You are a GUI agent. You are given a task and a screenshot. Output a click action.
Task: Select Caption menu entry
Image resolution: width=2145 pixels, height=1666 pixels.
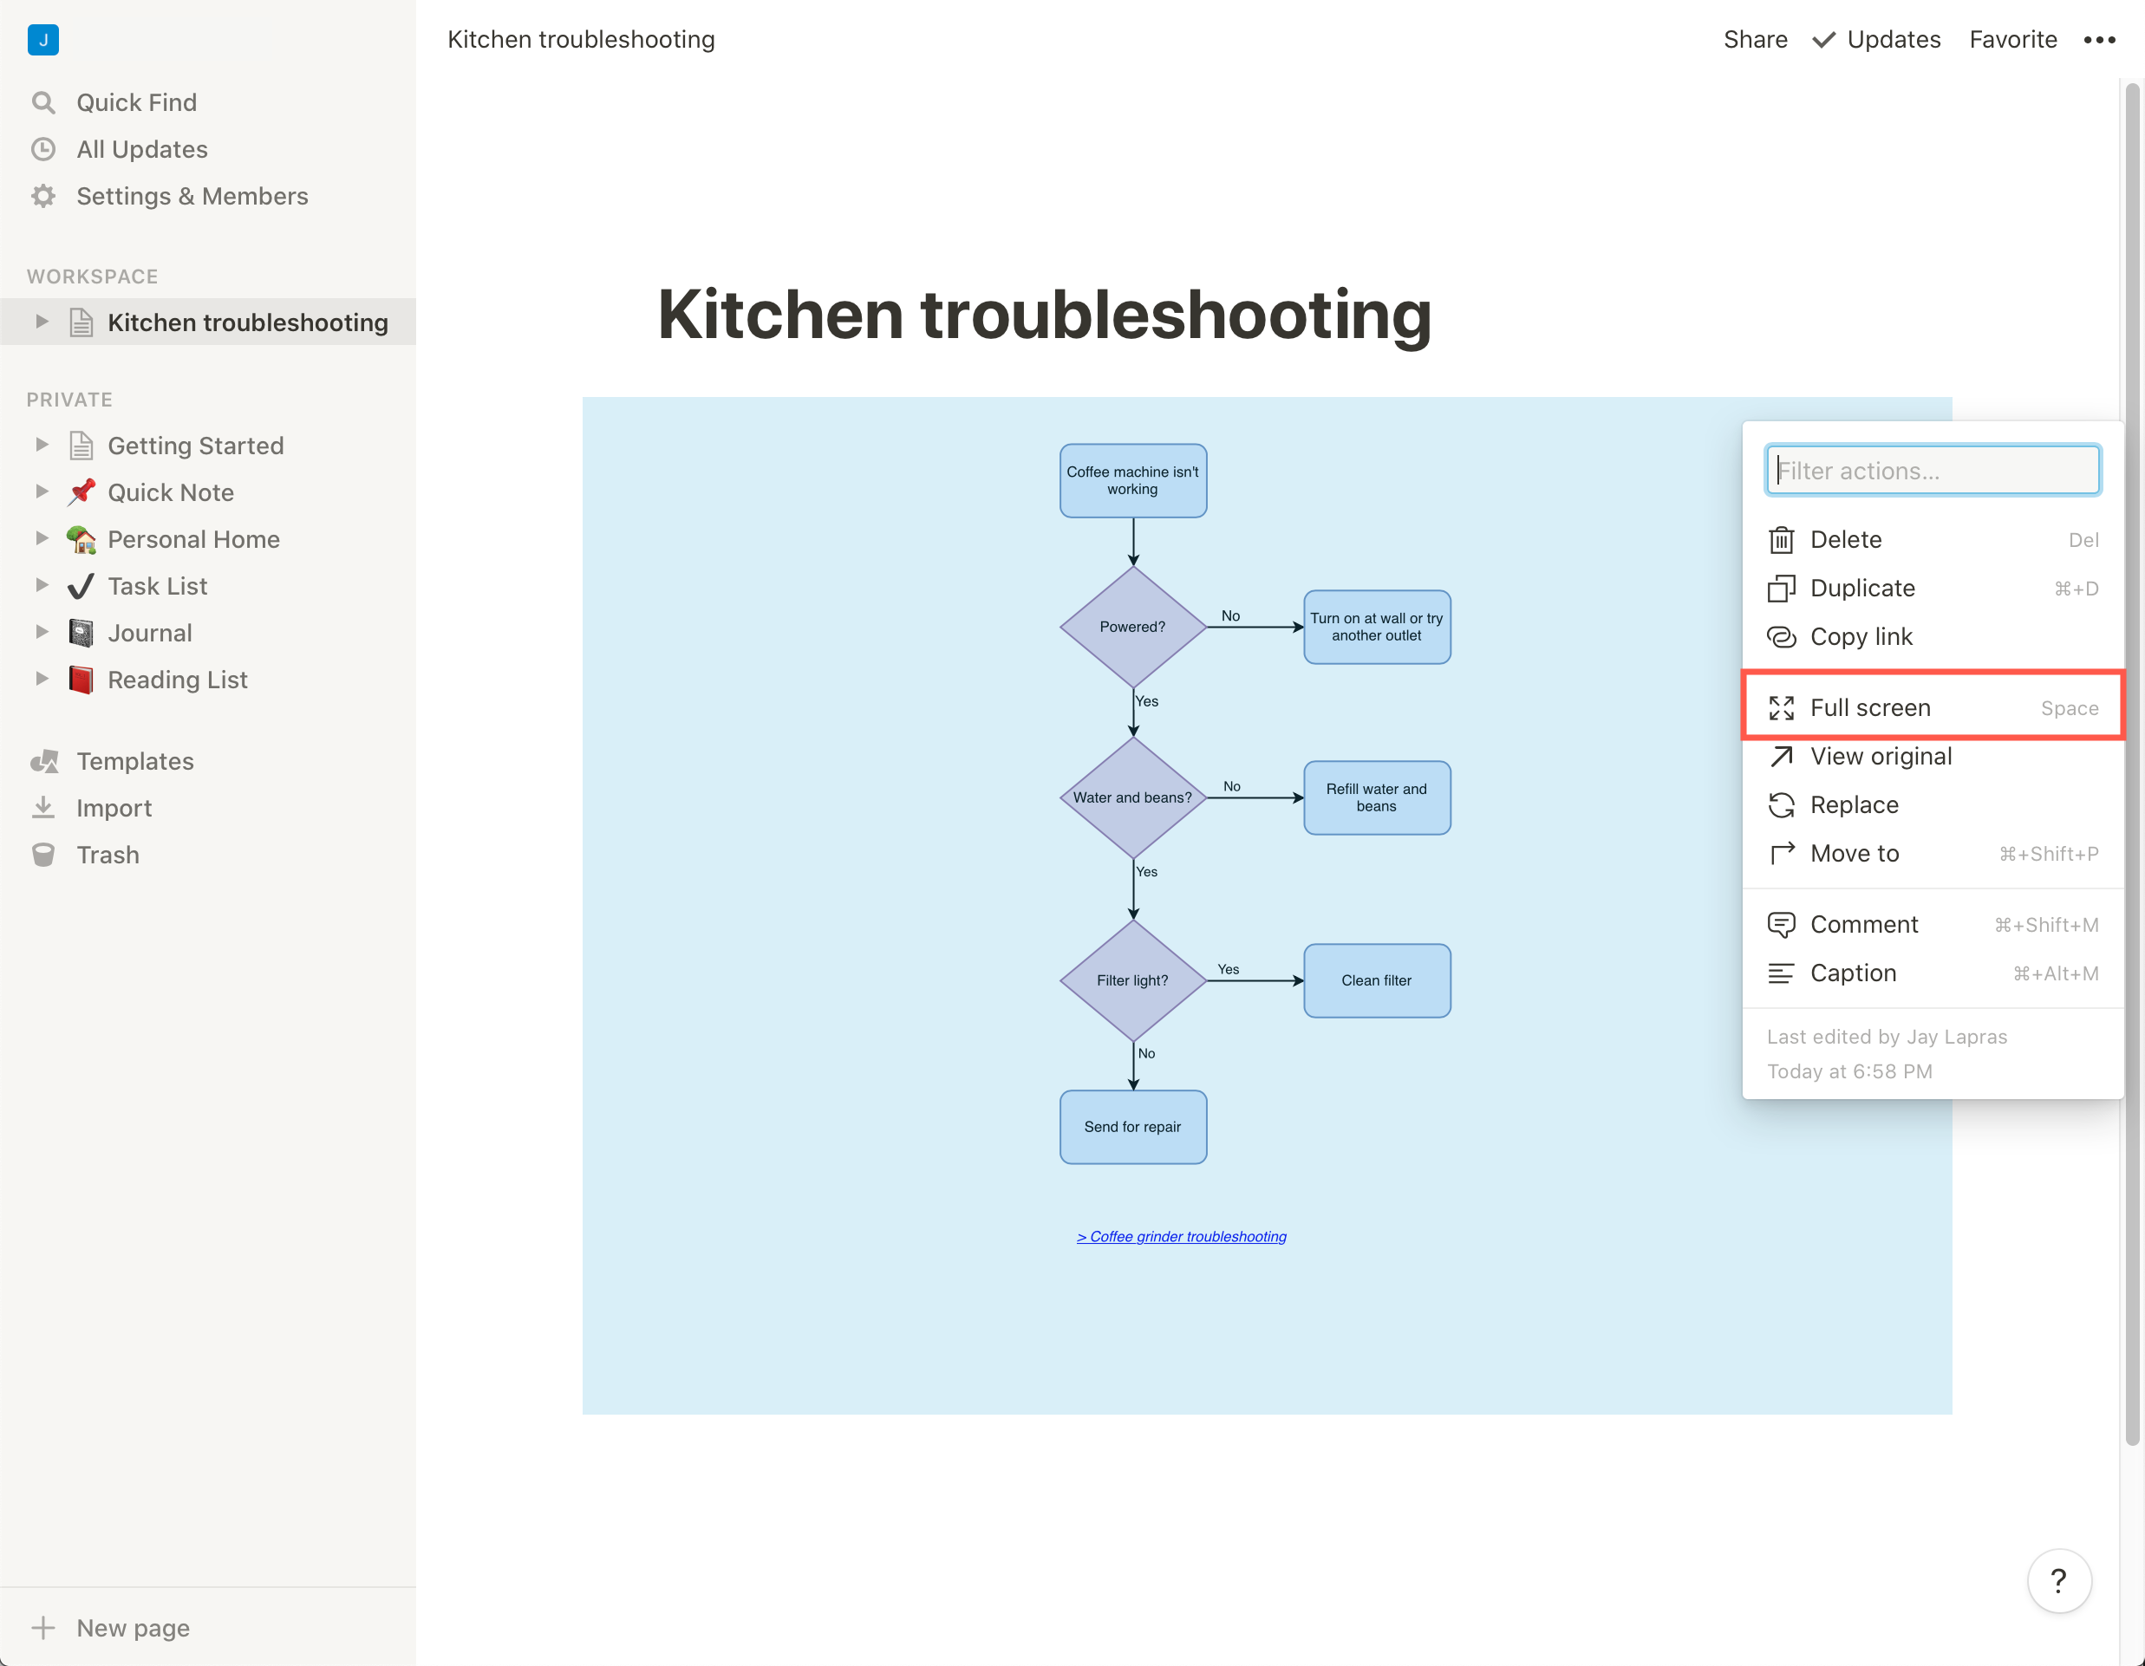1852,973
